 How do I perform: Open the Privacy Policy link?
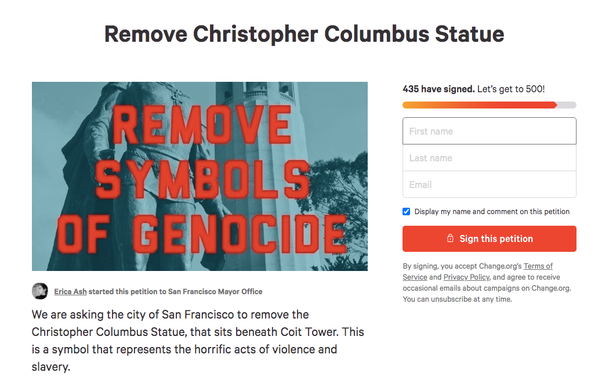click(x=466, y=277)
